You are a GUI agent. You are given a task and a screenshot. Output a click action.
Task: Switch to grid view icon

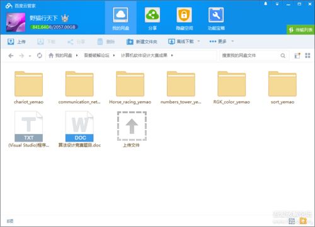(307, 55)
